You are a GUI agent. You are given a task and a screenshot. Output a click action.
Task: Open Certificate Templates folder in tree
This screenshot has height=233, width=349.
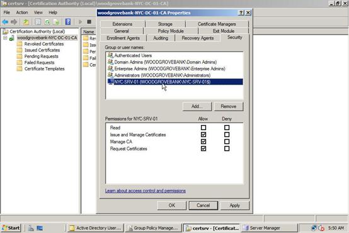point(44,69)
